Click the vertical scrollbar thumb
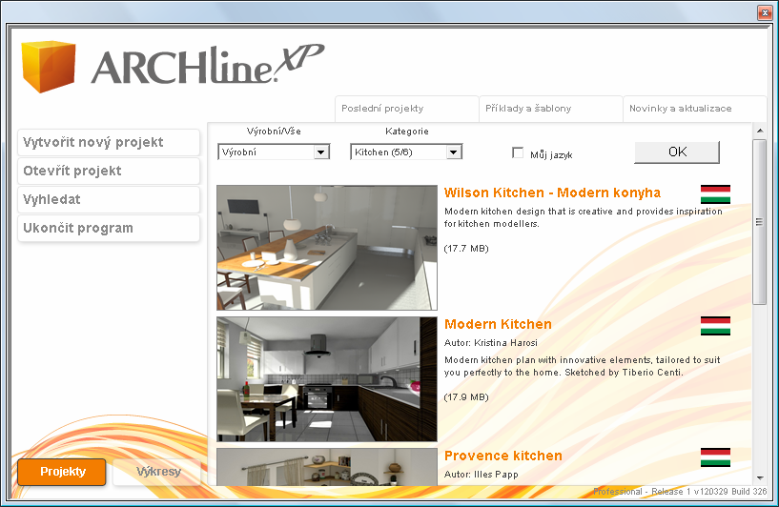Screen dimensions: 779x507 [760, 222]
